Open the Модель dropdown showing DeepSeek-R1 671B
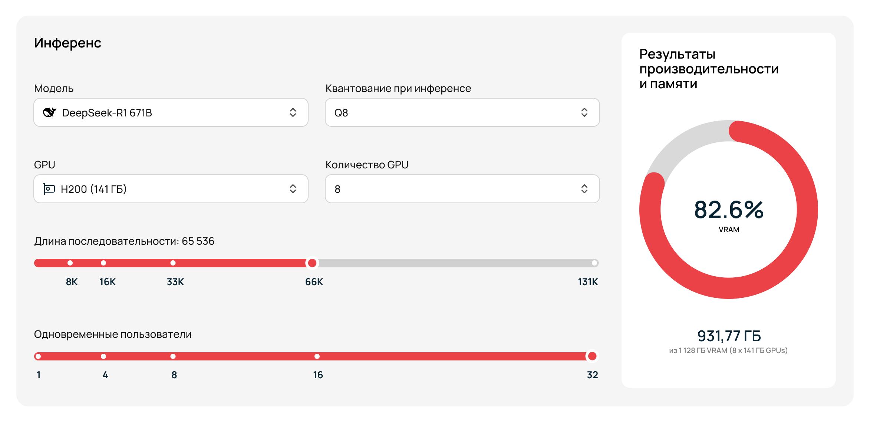Image resolution: width=870 pixels, height=422 pixels. [x=171, y=112]
